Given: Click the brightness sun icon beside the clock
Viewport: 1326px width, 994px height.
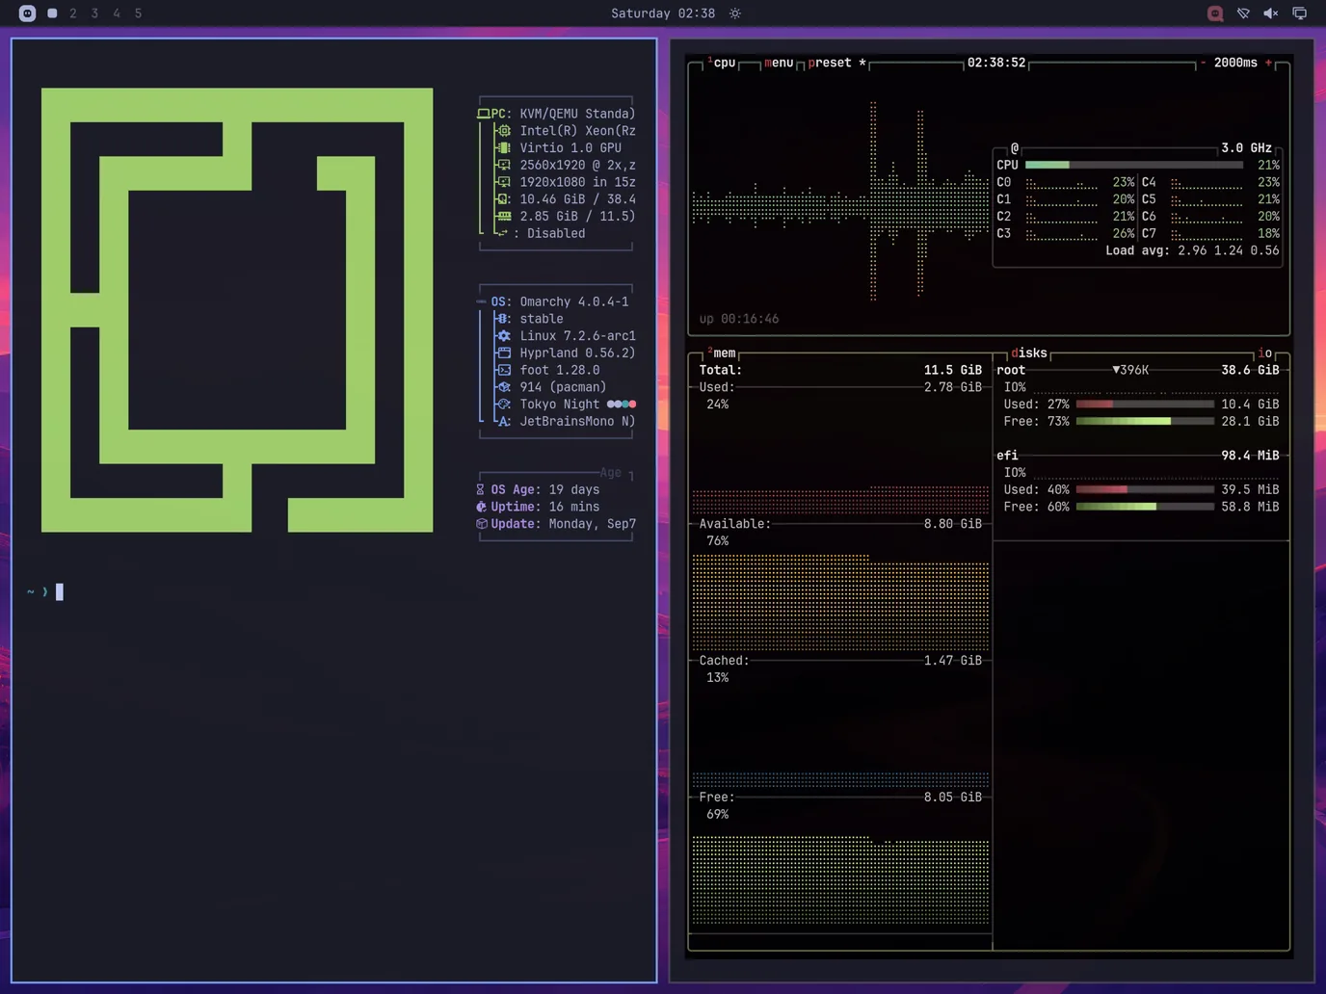Looking at the screenshot, I should tap(735, 13).
